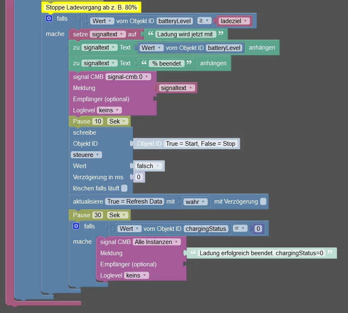The height and width of the screenshot is (313, 348).
Task: Open the 'ladeziel' variable dropdown
Action: tap(234, 21)
